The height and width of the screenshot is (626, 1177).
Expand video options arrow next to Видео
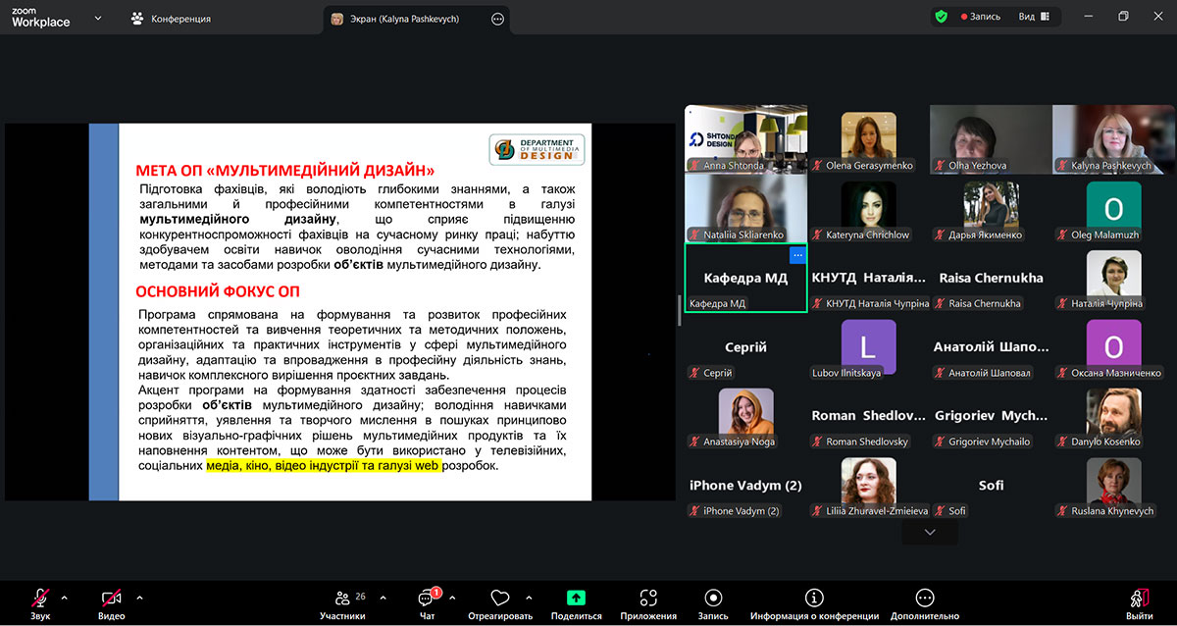point(139,598)
